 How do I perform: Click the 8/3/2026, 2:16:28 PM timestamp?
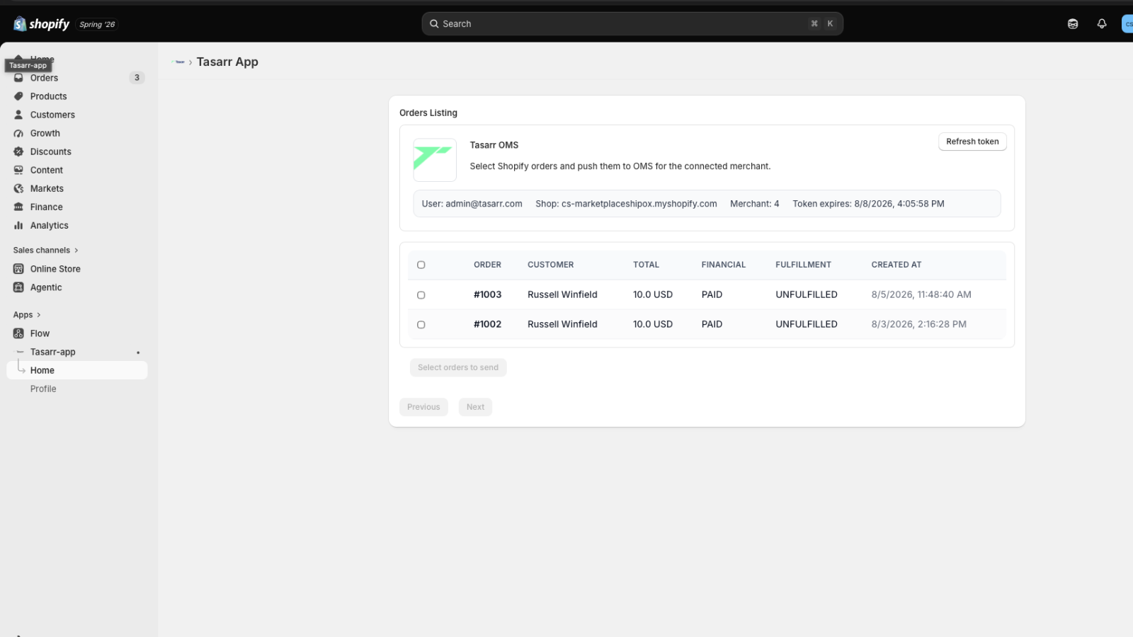coord(918,324)
